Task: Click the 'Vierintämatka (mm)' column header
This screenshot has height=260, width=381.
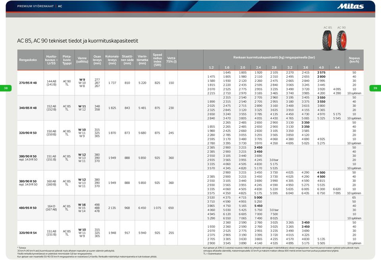Action: point(142,60)
